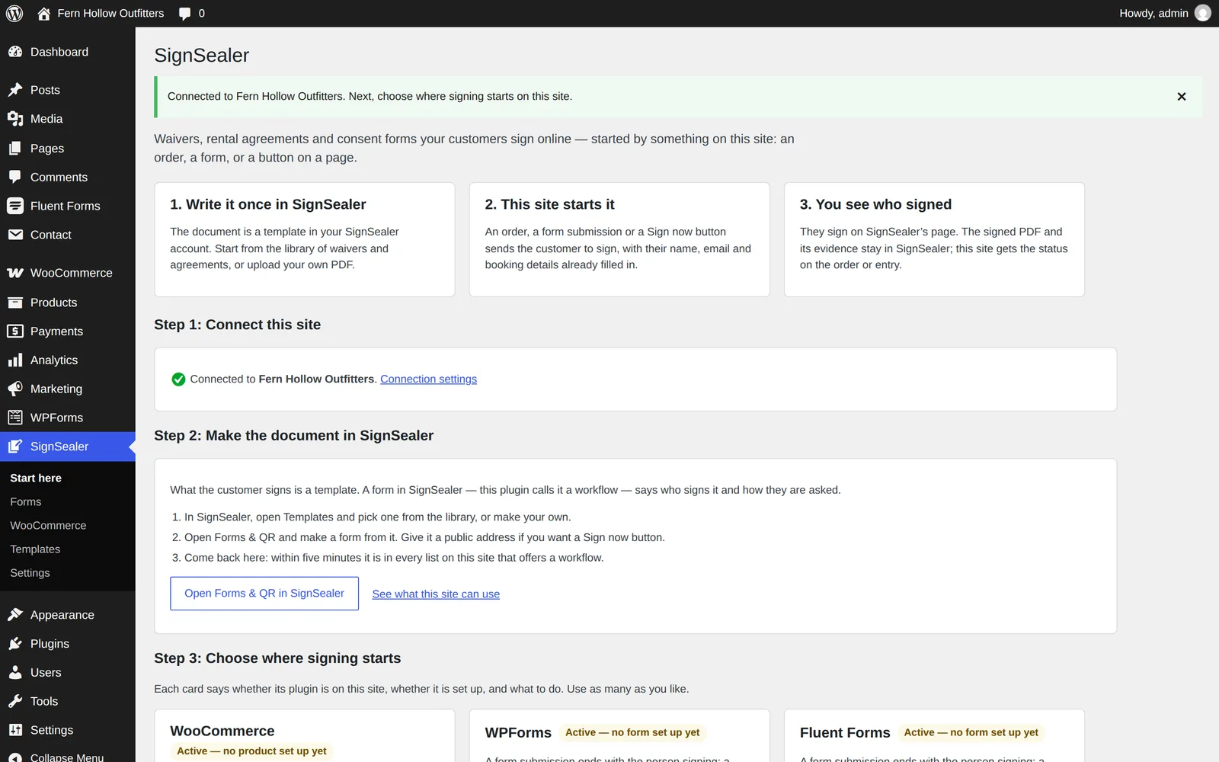The width and height of the screenshot is (1219, 762).
Task: Click the green connected checkmark icon
Action: click(178, 379)
